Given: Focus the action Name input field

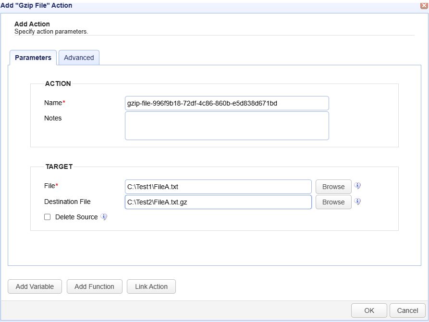Looking at the screenshot, I should tap(227, 103).
